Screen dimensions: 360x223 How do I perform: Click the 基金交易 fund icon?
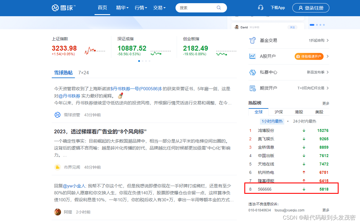[252, 40]
